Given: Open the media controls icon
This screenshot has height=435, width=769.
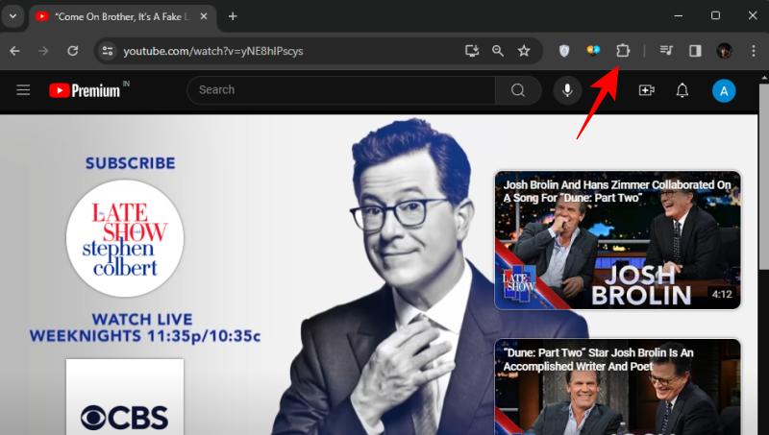Looking at the screenshot, I should tap(666, 51).
